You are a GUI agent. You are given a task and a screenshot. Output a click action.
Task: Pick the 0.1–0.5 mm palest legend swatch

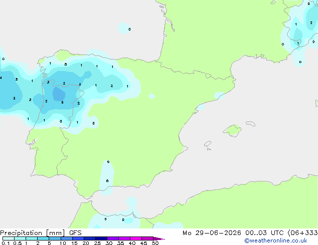[x=9, y=238]
